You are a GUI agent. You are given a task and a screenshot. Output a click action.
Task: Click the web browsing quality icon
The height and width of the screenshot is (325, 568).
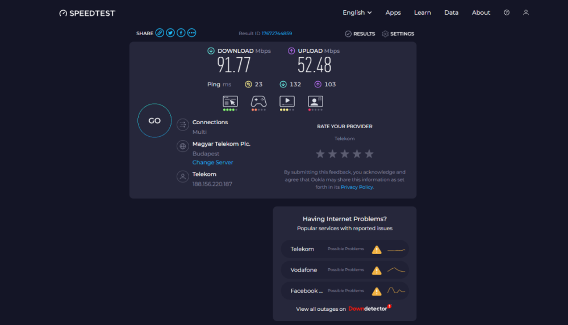point(230,102)
